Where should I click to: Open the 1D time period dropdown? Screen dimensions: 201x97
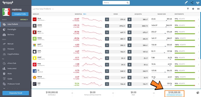[85, 14]
